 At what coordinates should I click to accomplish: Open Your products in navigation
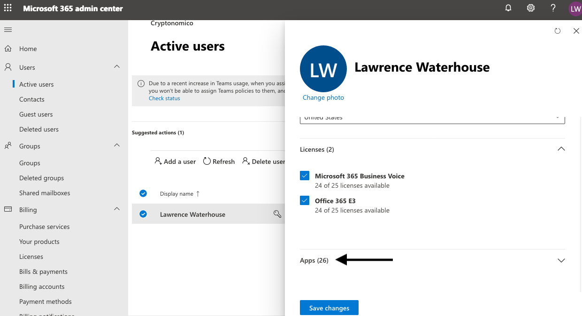tap(39, 242)
